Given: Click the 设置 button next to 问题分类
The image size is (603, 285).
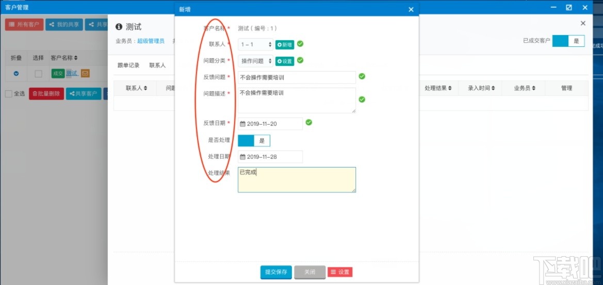Looking at the screenshot, I should click(x=285, y=61).
